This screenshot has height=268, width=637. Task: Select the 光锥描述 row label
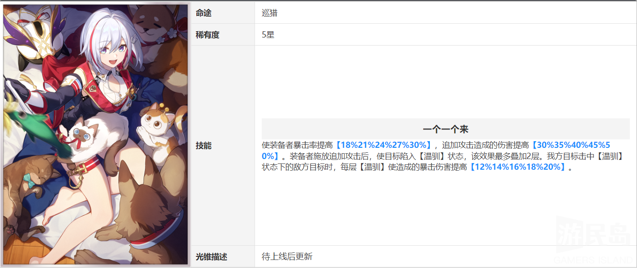point(212,256)
